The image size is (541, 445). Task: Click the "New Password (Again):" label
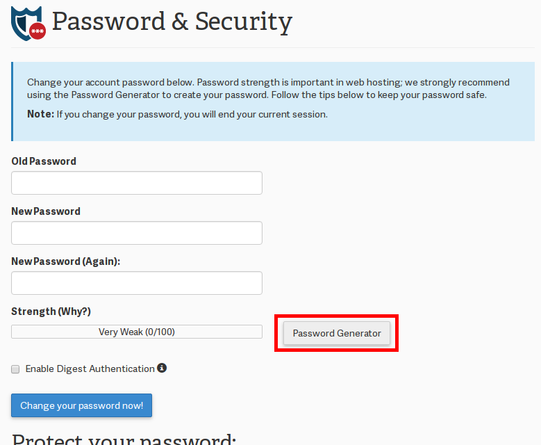pos(66,261)
